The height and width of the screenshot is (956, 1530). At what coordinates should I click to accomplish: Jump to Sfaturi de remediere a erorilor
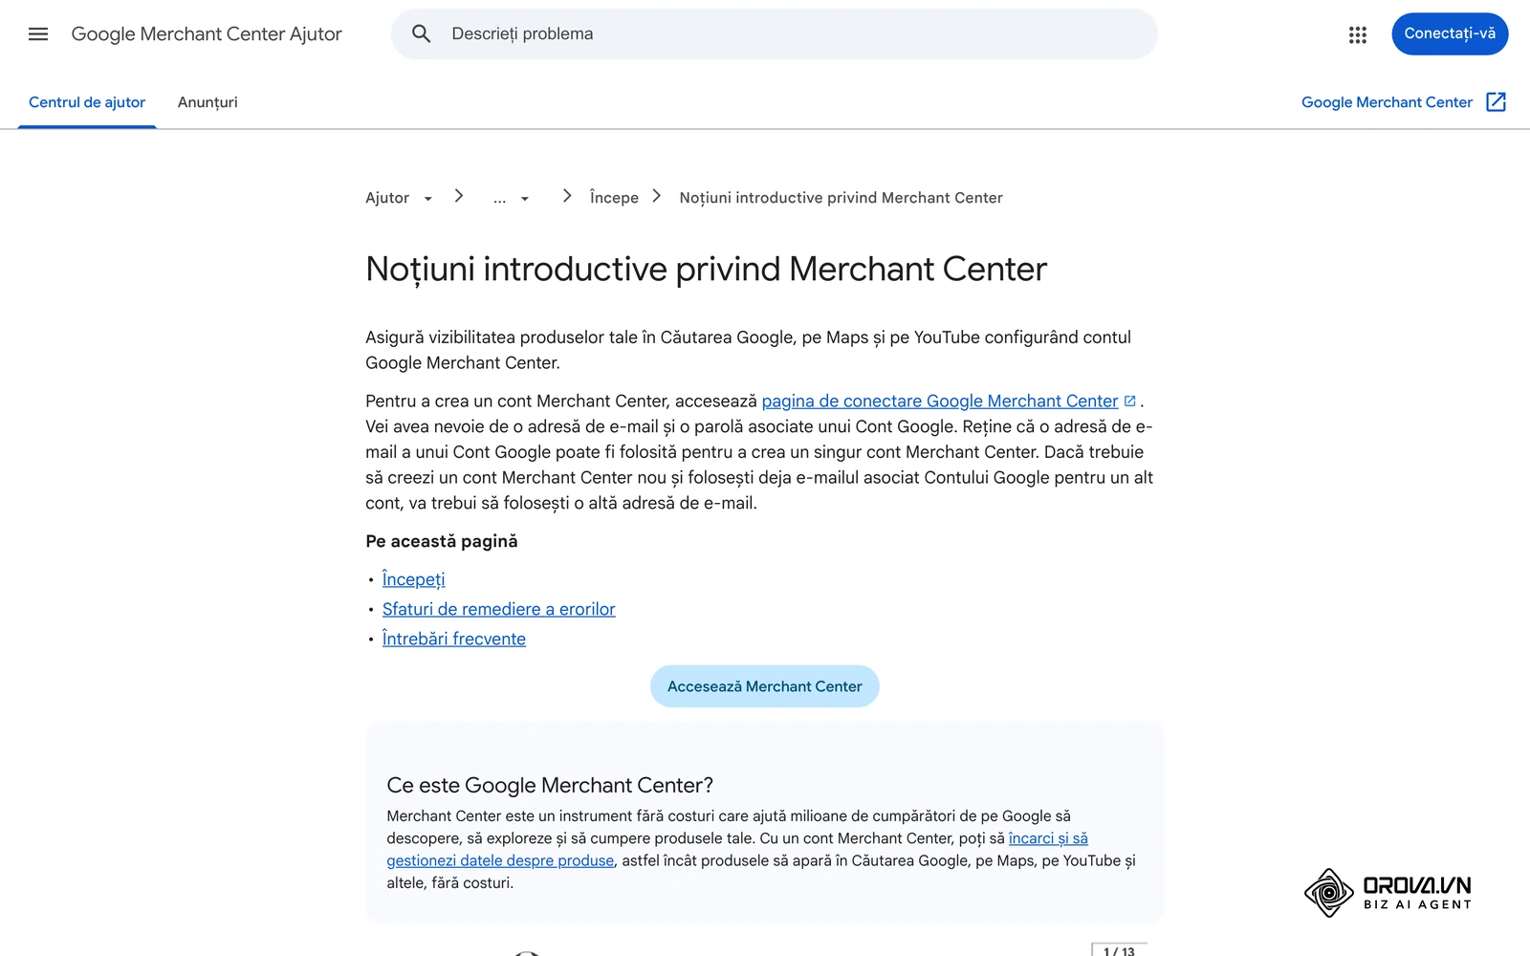pyautogui.click(x=498, y=609)
